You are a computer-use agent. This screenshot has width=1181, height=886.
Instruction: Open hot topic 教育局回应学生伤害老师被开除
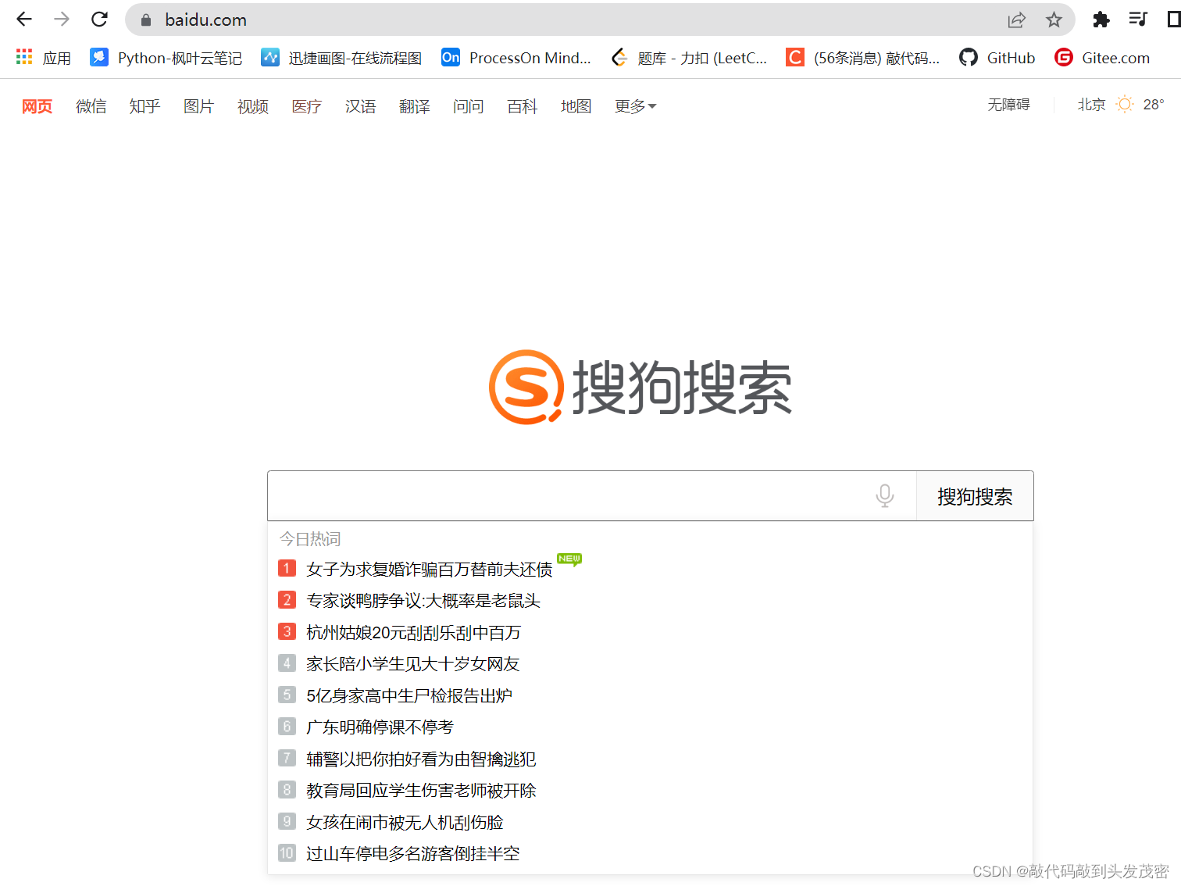(422, 790)
